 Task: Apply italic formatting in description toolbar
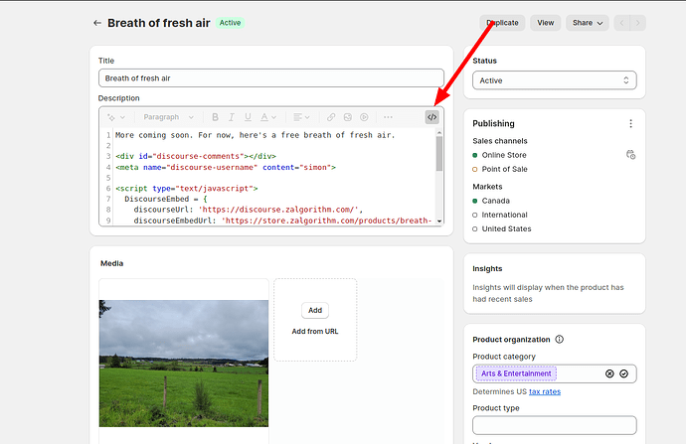pyautogui.click(x=232, y=117)
